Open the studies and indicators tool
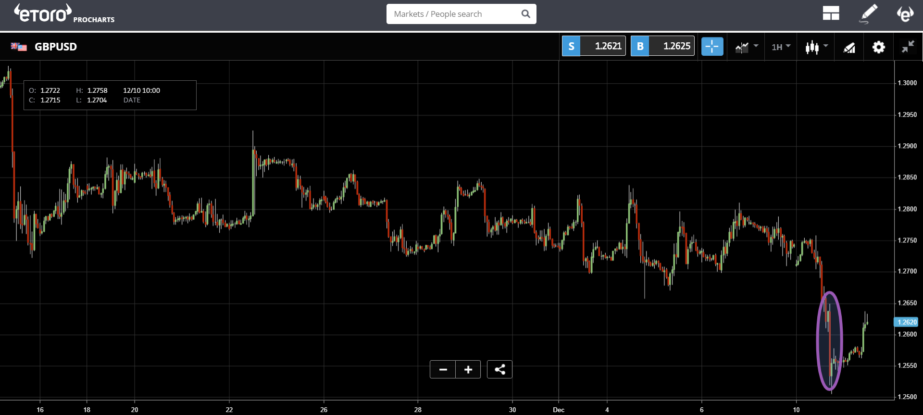Screen dimensions: 923x415 [849, 47]
